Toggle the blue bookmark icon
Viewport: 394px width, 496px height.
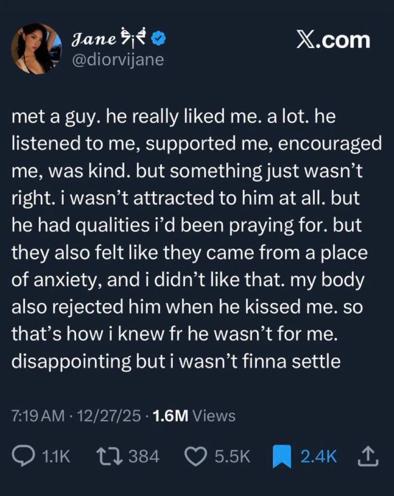(281, 456)
